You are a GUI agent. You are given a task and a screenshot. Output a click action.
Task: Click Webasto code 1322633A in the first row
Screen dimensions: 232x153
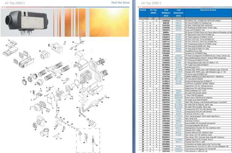tap(166, 21)
